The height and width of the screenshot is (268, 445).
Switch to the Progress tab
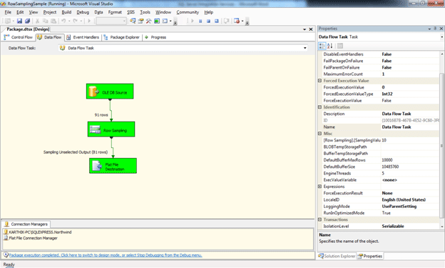155,37
